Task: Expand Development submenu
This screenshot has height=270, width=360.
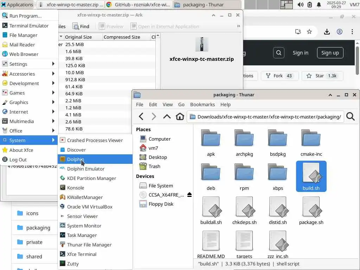Action: [x=29, y=83]
